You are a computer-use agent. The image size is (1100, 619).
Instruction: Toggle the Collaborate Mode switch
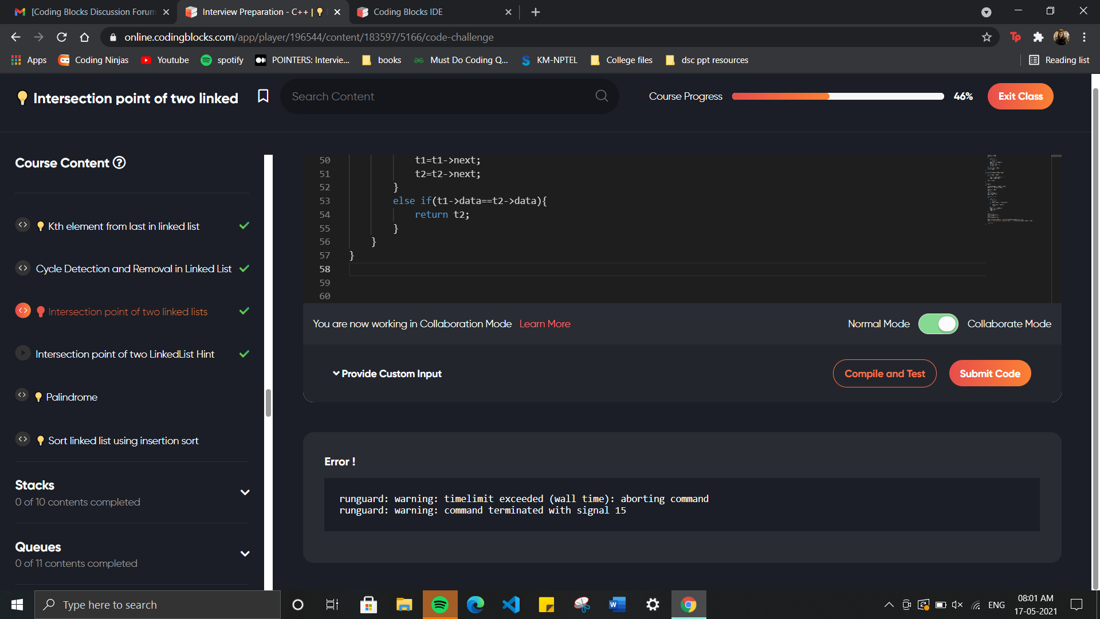pos(938,324)
